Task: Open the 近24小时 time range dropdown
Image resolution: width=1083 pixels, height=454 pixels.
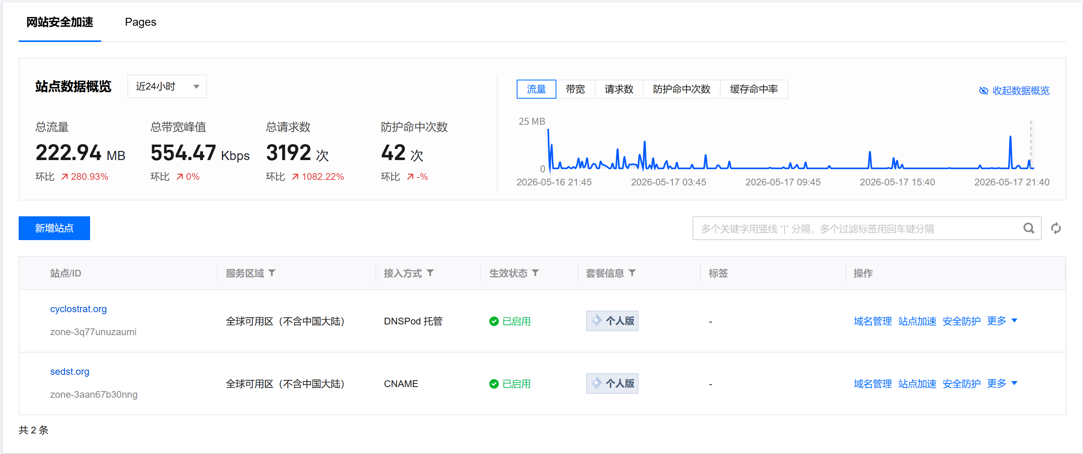Action: click(167, 86)
